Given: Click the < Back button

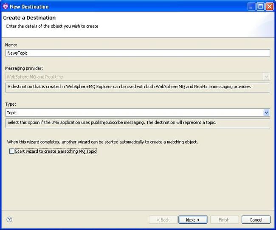Looking at the screenshot, I should (x=163, y=220).
